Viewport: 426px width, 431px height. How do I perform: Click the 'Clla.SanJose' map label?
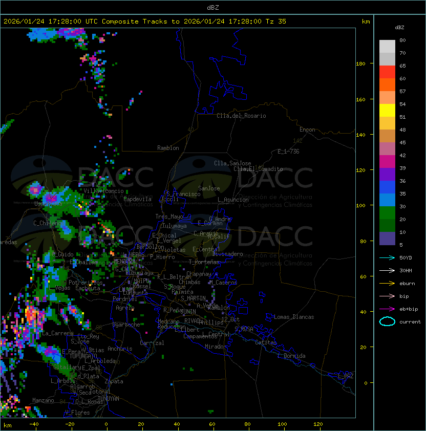(x=232, y=163)
